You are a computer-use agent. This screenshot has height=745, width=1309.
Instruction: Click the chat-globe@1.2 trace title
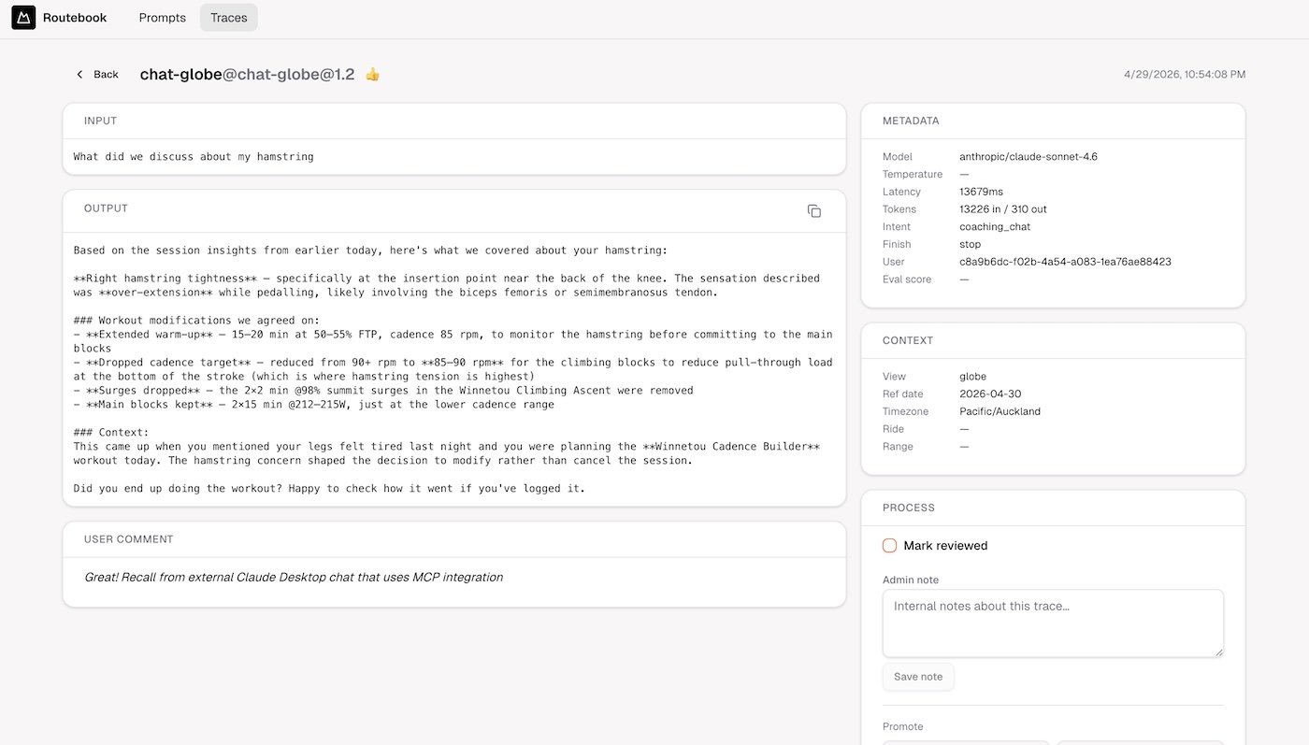point(248,75)
